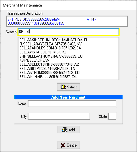This screenshot has height=152, width=137.
Task: Click the State input box
Action: click(112, 116)
